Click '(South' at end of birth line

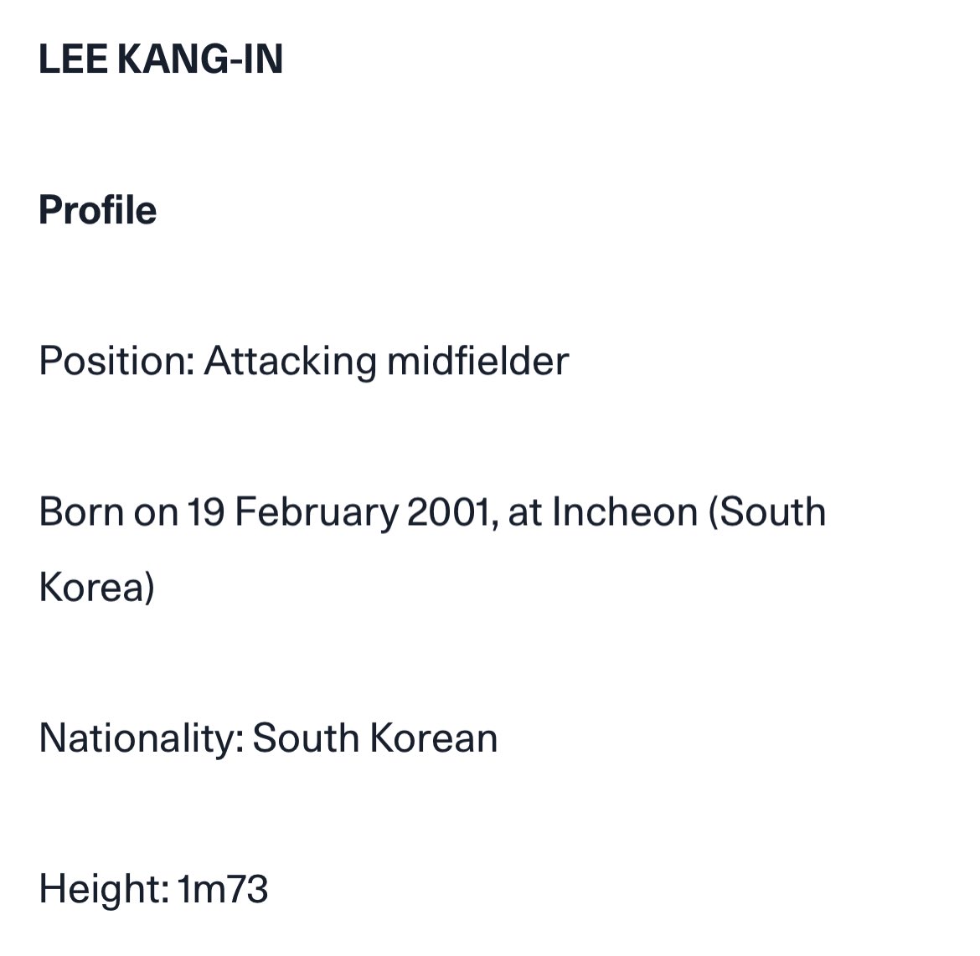coord(767,512)
